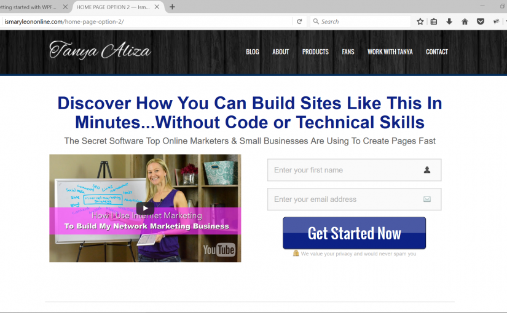Open the CONTACT page link
The image size is (507, 313).
(437, 52)
